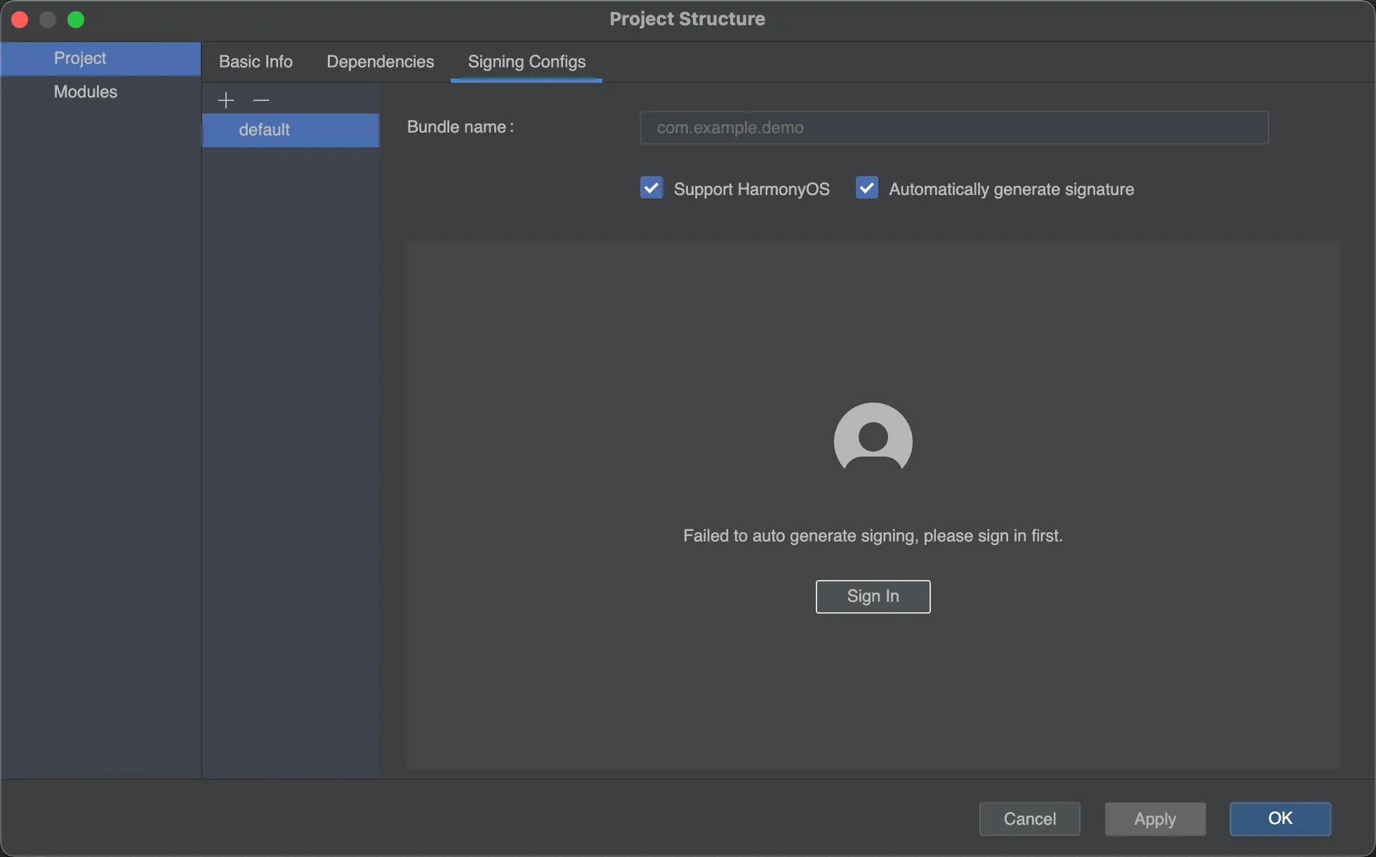Screen dimensions: 1376x857
Task: Click the Cancel button
Action: pos(1029,818)
